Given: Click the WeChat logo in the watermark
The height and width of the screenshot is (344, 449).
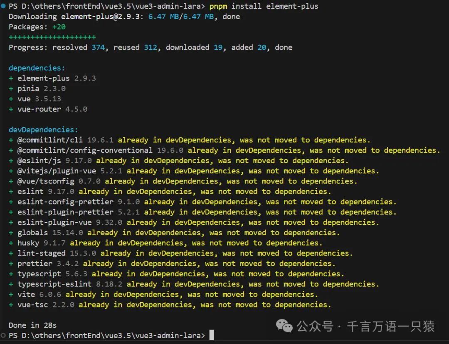Looking at the screenshot, I should pyautogui.click(x=284, y=326).
